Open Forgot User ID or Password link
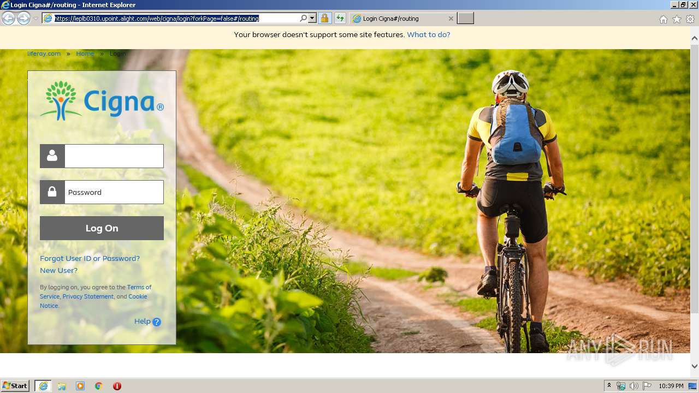 (x=90, y=258)
